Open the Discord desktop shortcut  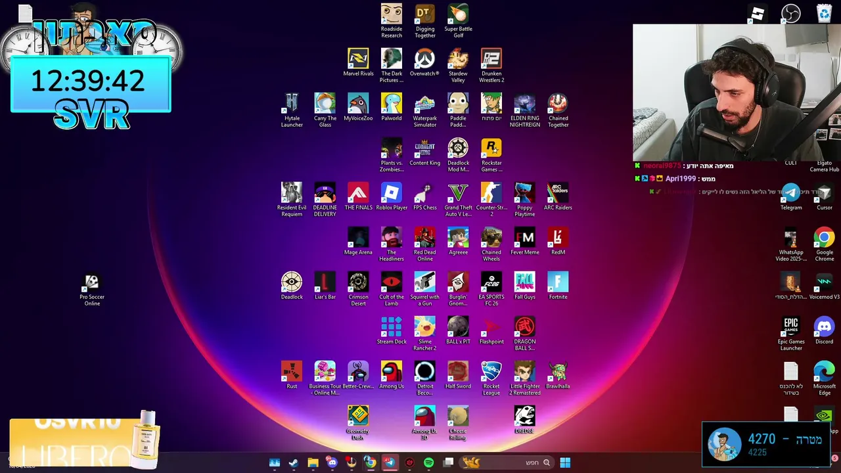824,330
